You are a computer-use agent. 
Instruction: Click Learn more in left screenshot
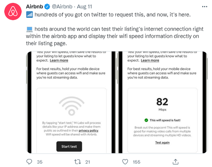[x=59, y=60]
